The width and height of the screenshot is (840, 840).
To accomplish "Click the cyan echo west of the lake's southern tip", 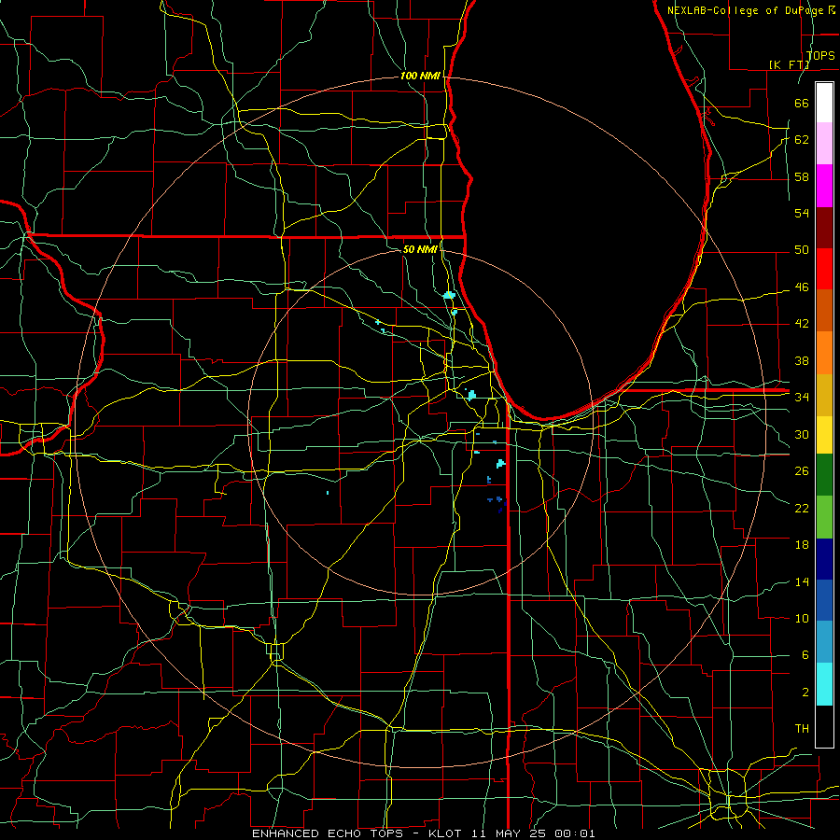I will point(471,396).
